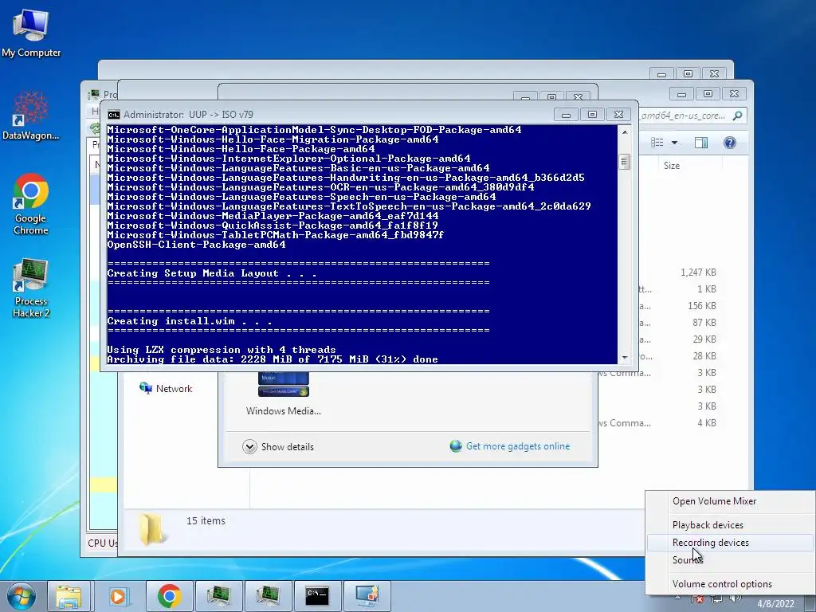Click the 'Creating install.wim' console line
This screenshot has height=612, width=816.
point(190,321)
